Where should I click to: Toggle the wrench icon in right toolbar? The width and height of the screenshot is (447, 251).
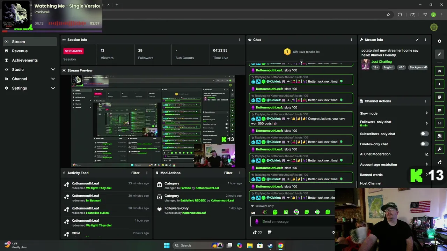click(439, 149)
